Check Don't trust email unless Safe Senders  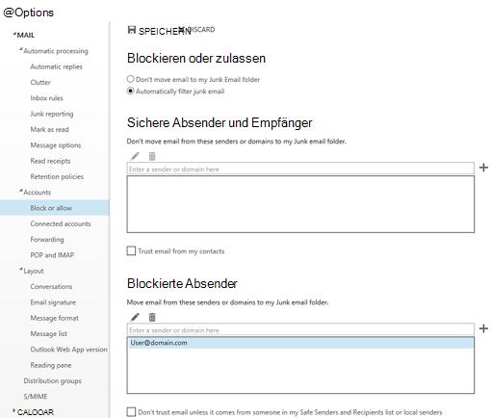[131, 412]
